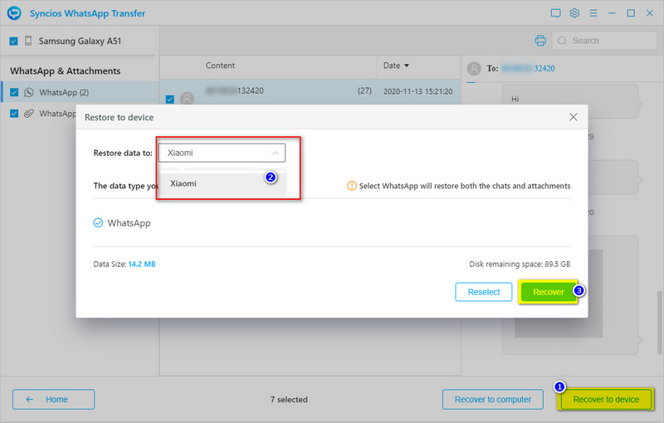Viewport: 664px width, 423px height.
Task: Click the 2020-11-13 15:21:20 date cell
Action: [x=418, y=91]
